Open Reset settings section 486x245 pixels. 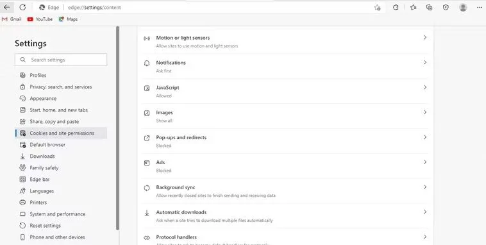click(x=61, y=226)
